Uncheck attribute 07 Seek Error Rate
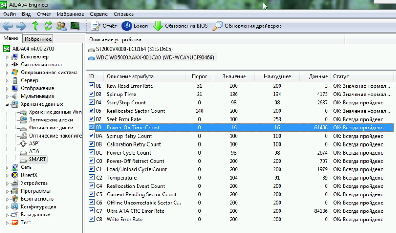 (x=91, y=119)
